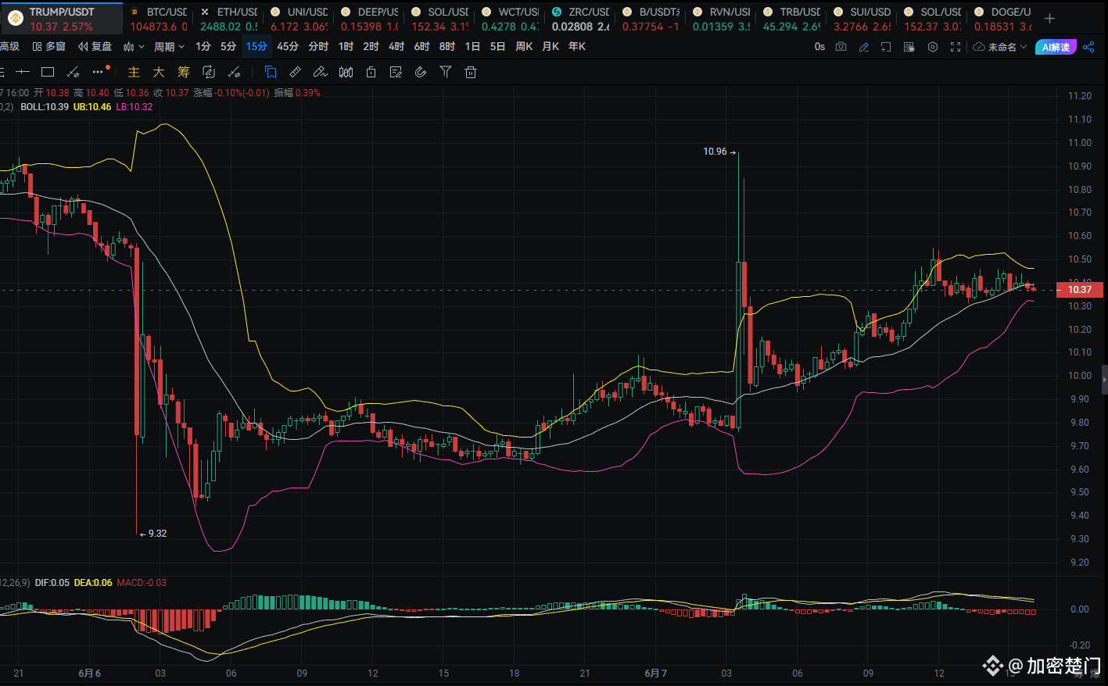Viewport: 1108px width, 686px height.
Task: Click the 复盘 replay button
Action: click(x=95, y=47)
